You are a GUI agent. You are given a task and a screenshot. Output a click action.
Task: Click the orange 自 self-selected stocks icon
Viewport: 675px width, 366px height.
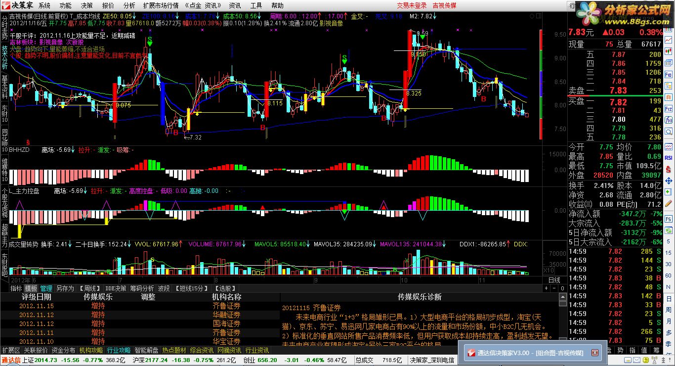pos(669,97)
